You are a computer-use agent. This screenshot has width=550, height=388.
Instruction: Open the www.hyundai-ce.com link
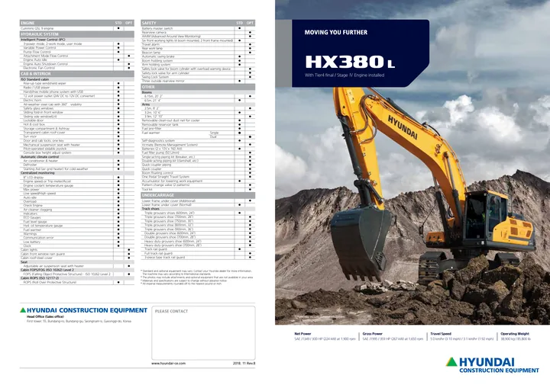coord(168,363)
